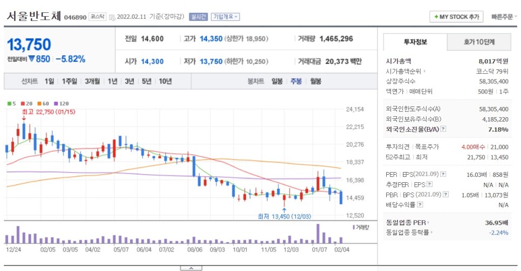Screen dimensions: 521x271
Task: Select the 1주일 line chart period
Action: (70, 81)
